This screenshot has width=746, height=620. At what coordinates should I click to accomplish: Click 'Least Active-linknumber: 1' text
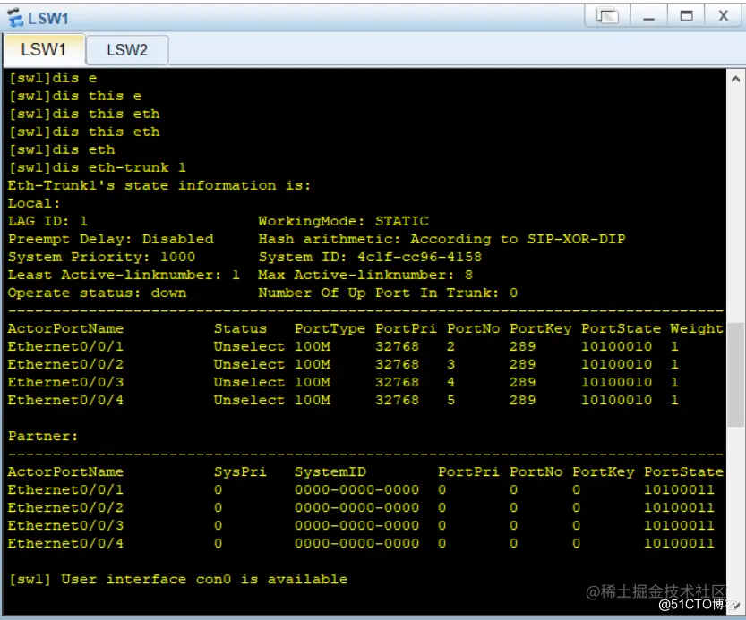[x=124, y=275]
